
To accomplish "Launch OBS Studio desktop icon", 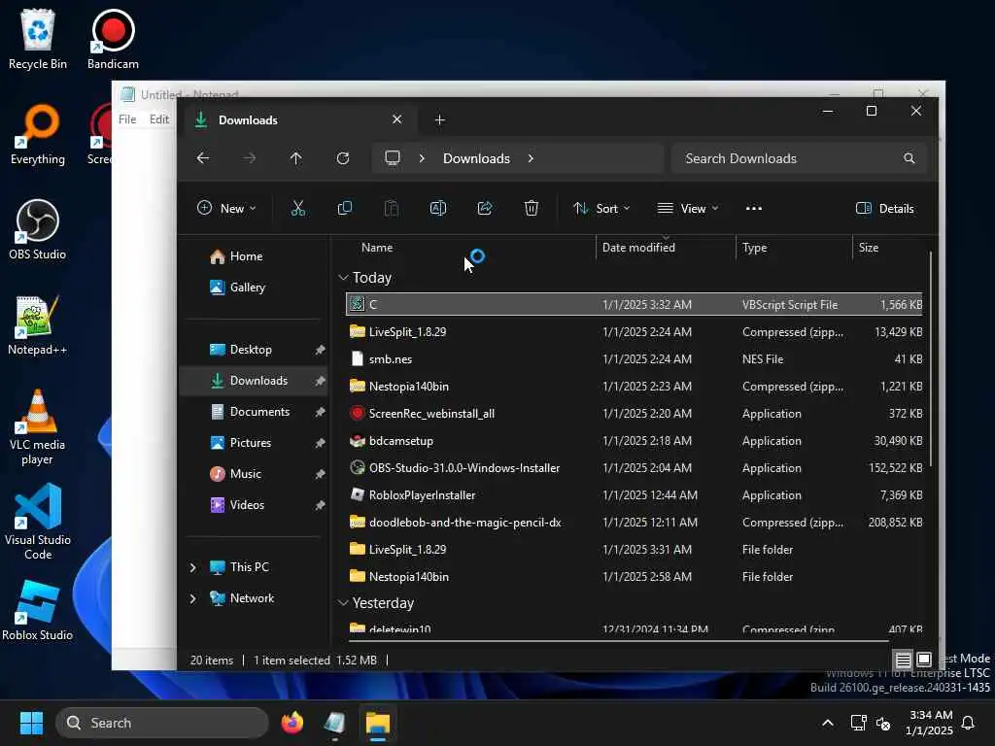I will click(38, 229).
